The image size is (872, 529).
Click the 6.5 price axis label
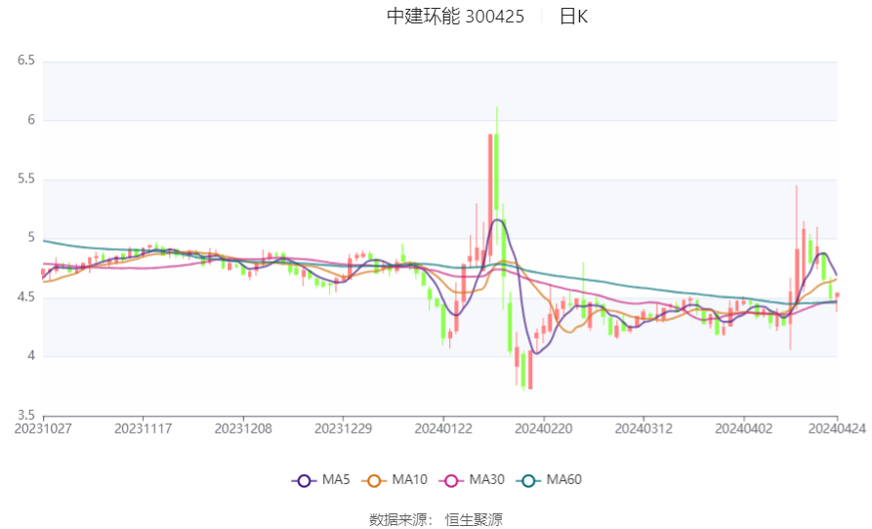[x=26, y=60]
